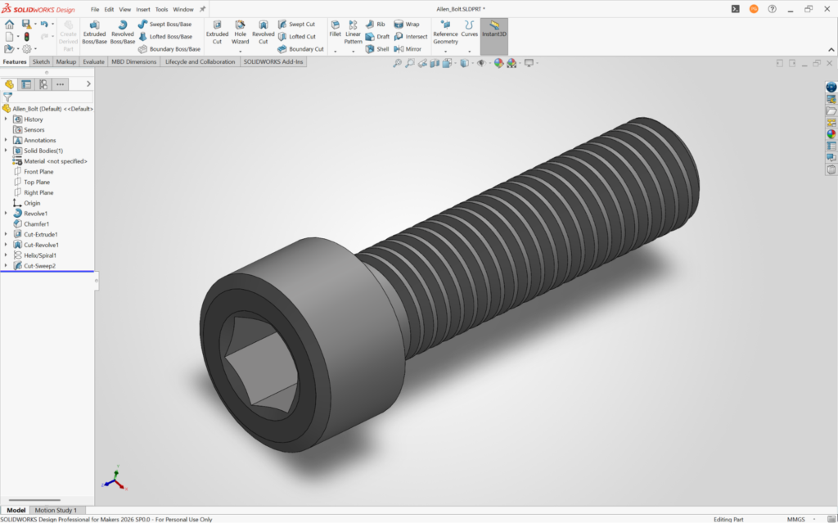Image resolution: width=838 pixels, height=523 pixels.
Task: Choose Swept Cut
Action: tap(296, 24)
